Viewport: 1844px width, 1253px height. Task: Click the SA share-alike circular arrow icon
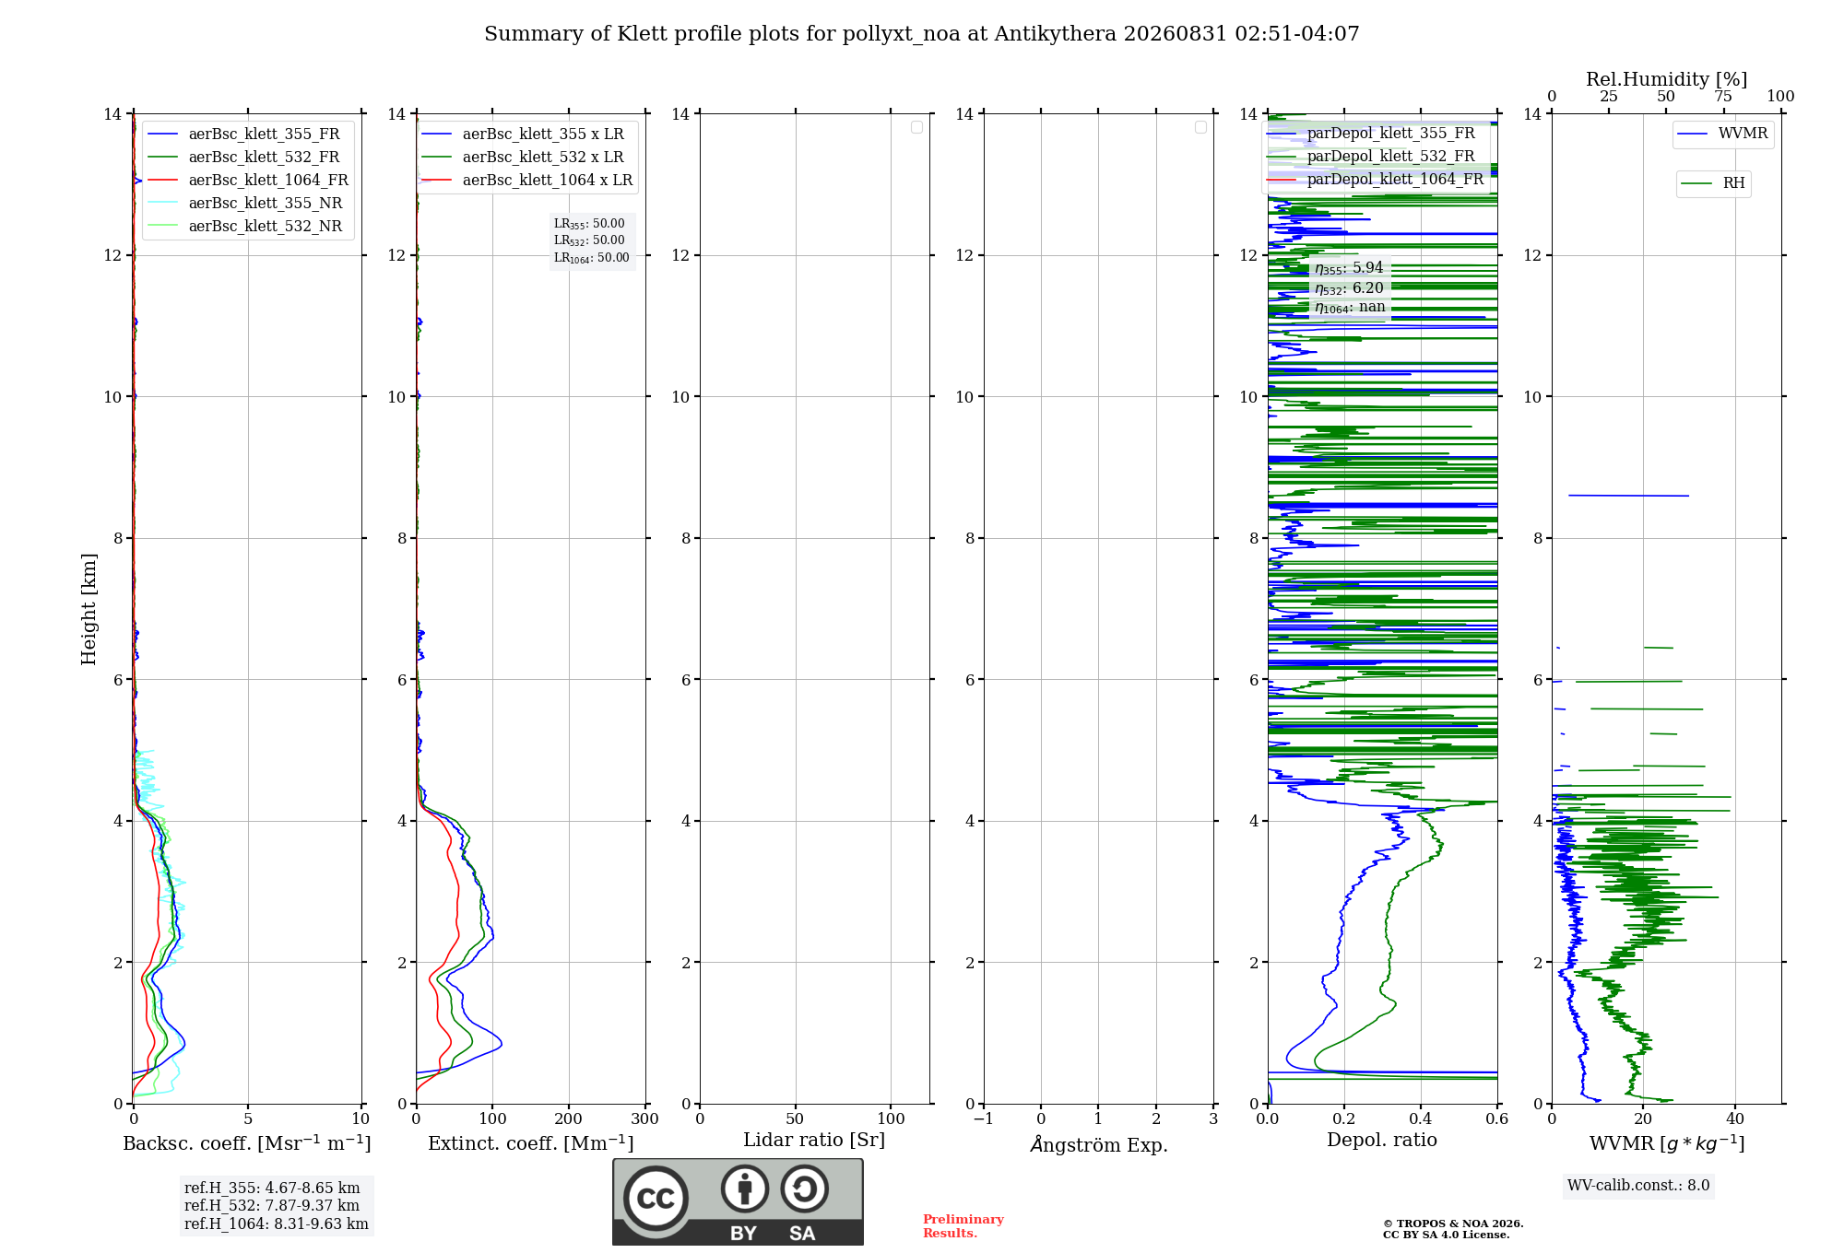tap(804, 1189)
